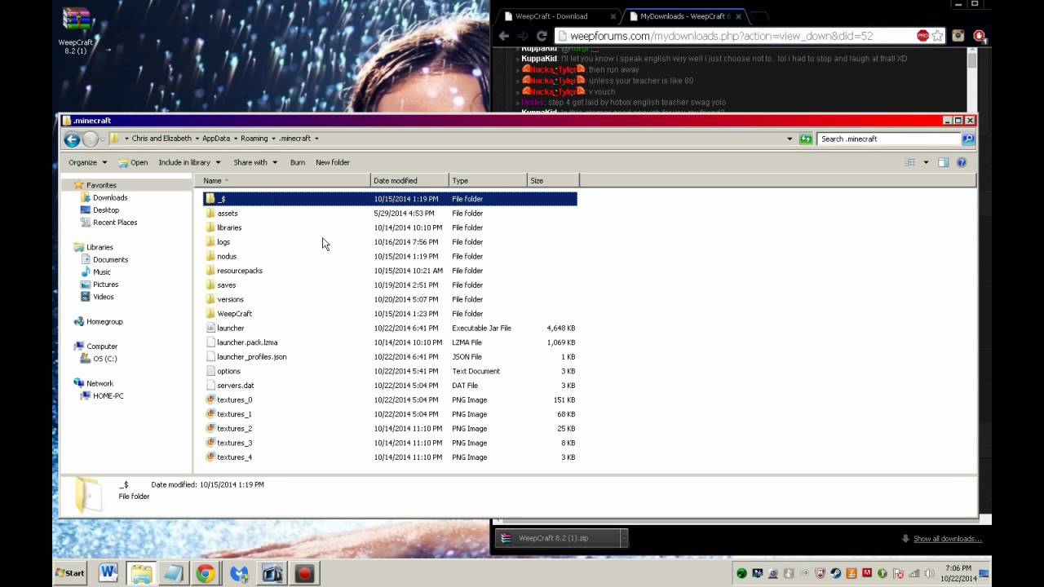Viewport: 1044px width, 587px height.
Task: Open Downloads under Favorites
Action: (109, 198)
